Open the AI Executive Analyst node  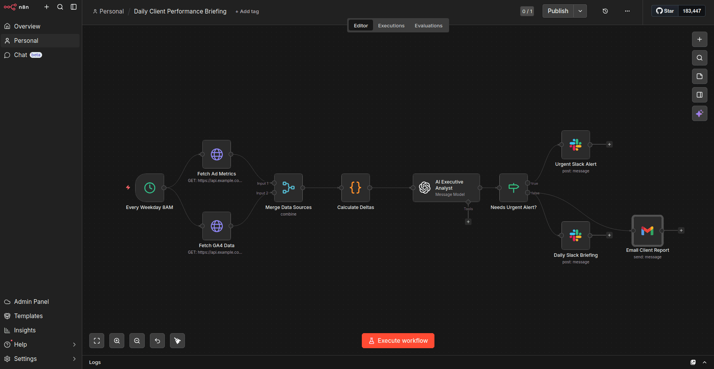click(x=446, y=188)
